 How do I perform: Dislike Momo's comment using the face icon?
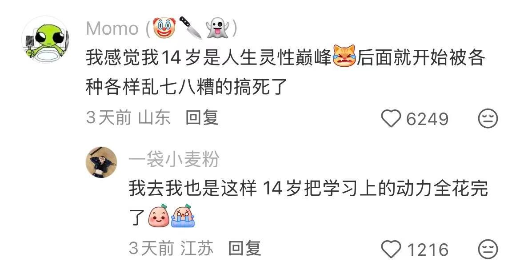coord(488,119)
